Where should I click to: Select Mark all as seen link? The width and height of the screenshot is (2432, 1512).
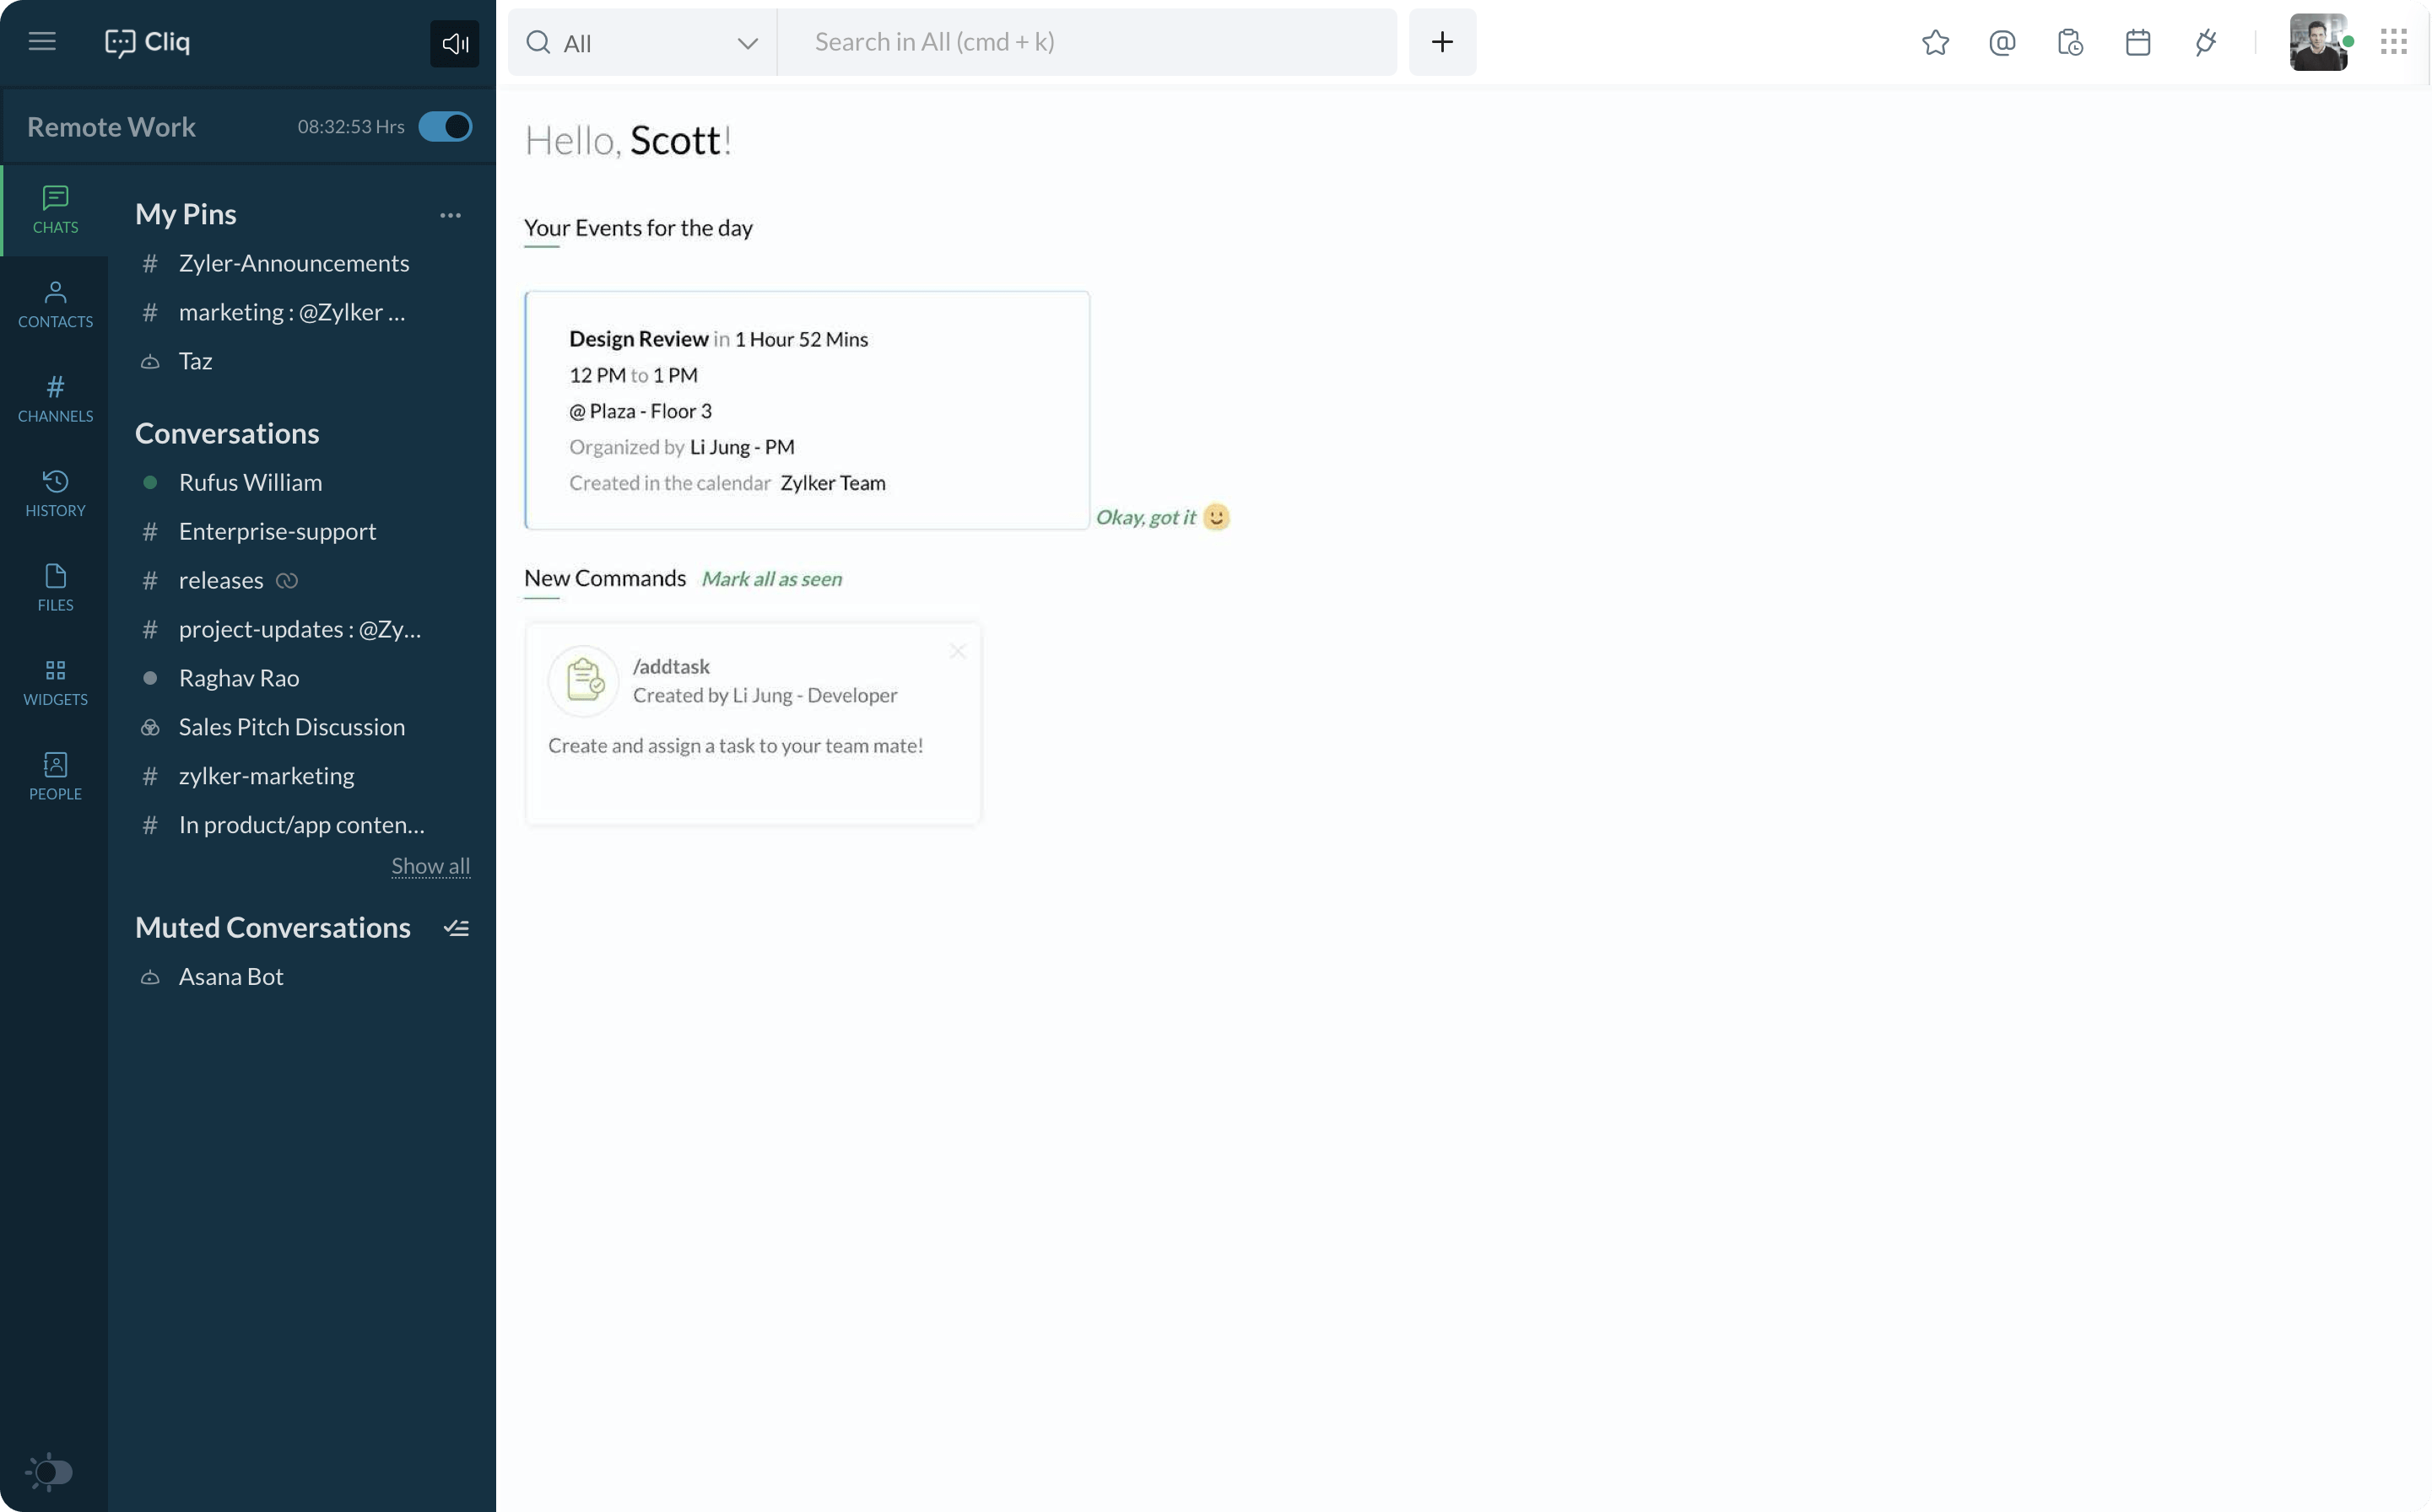pos(770,578)
